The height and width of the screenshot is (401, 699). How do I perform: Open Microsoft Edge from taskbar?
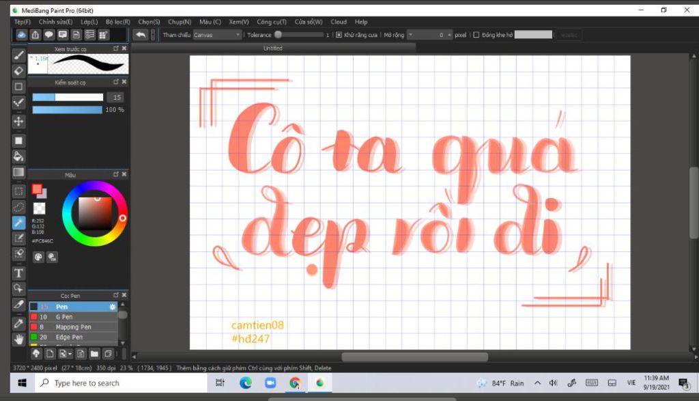[x=245, y=383]
